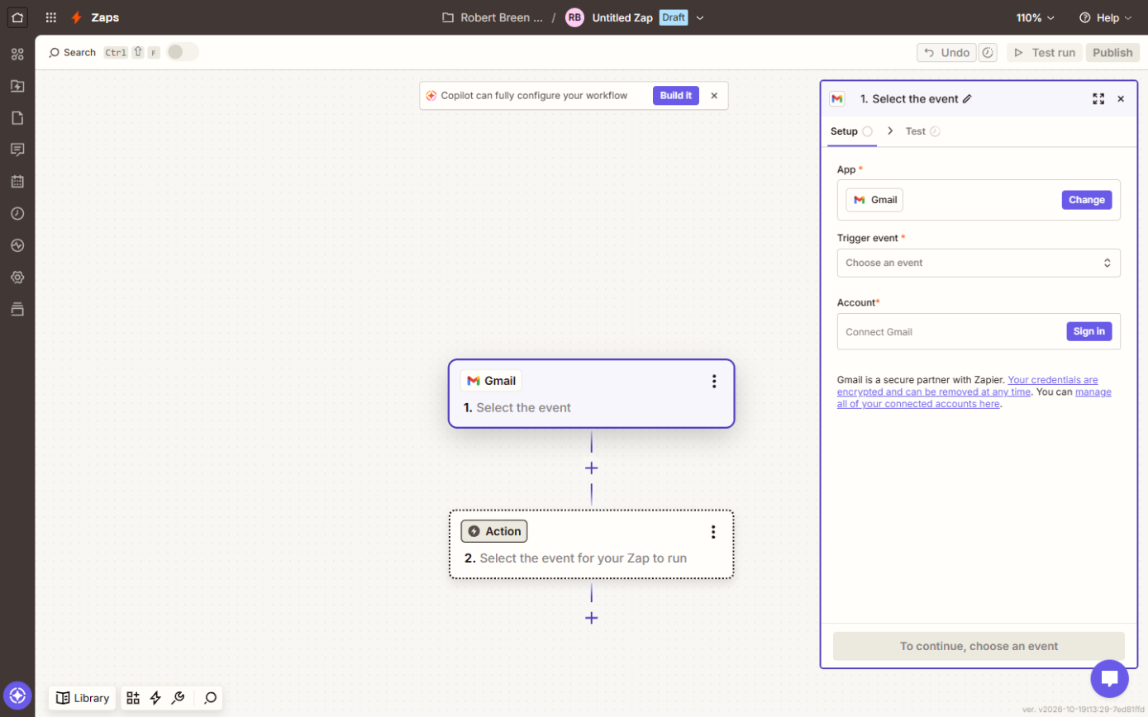Click the Publish button
The image size is (1148, 717).
1112,53
